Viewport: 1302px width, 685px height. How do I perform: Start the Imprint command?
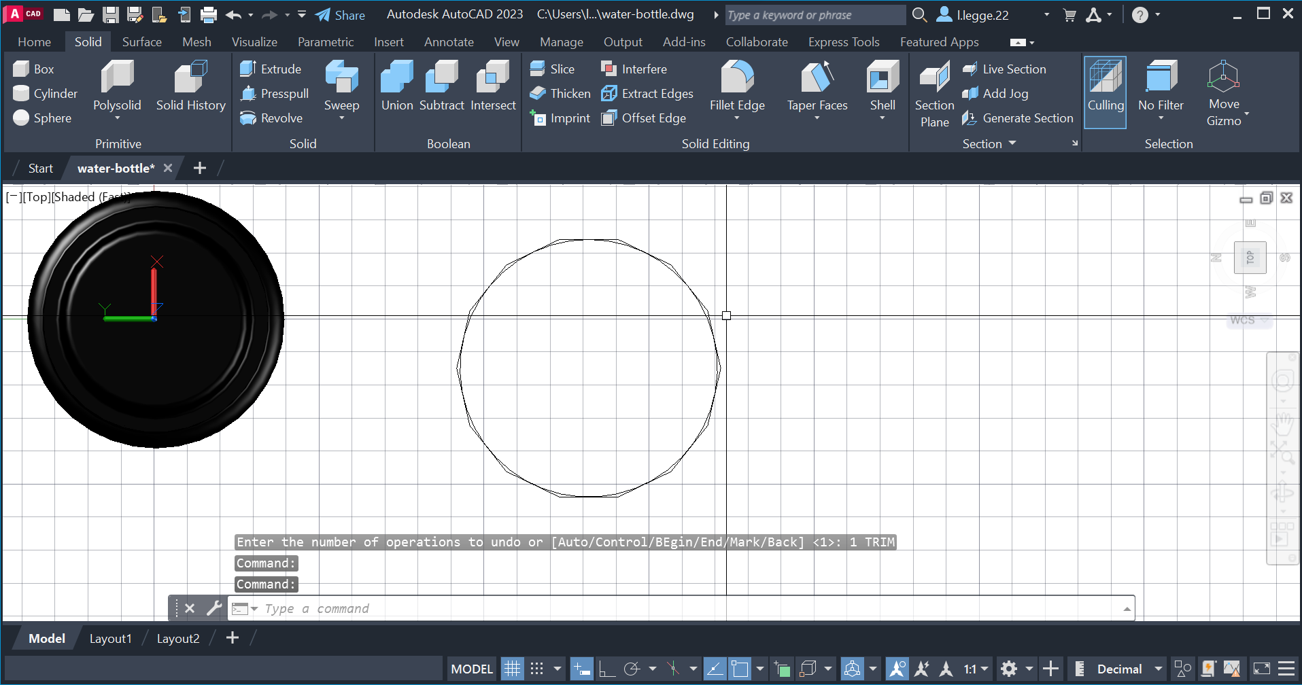(560, 118)
